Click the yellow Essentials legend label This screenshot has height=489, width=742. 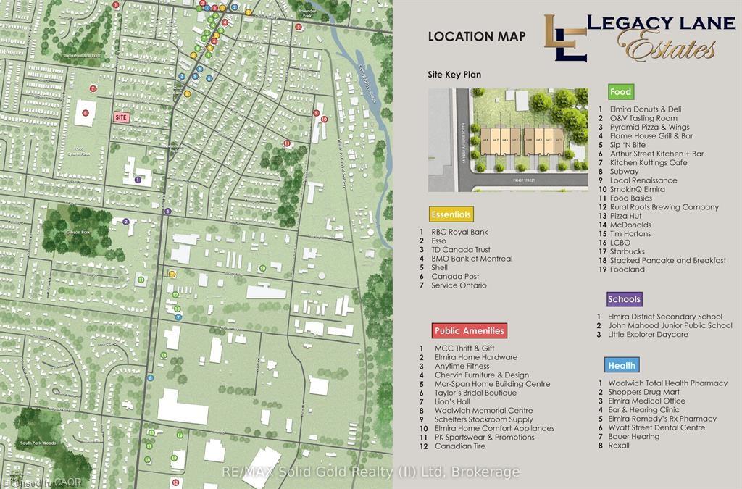451,214
